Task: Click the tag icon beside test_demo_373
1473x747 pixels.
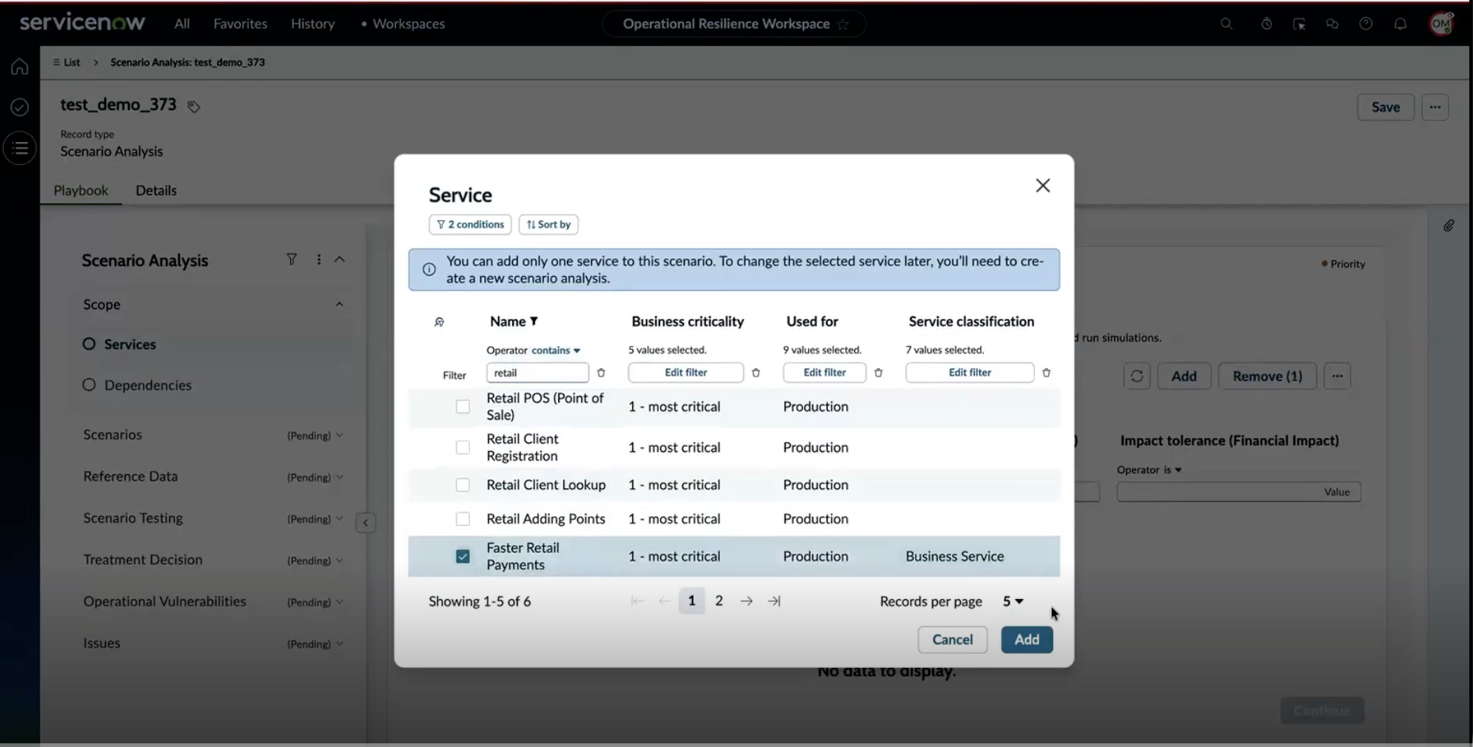Action: [x=193, y=107]
